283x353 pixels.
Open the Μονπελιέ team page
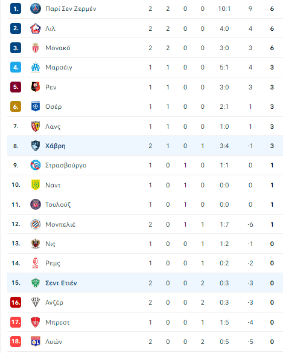60,224
